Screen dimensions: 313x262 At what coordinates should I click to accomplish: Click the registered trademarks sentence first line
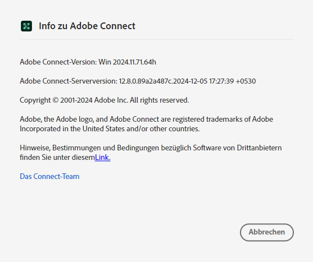tap(146, 119)
